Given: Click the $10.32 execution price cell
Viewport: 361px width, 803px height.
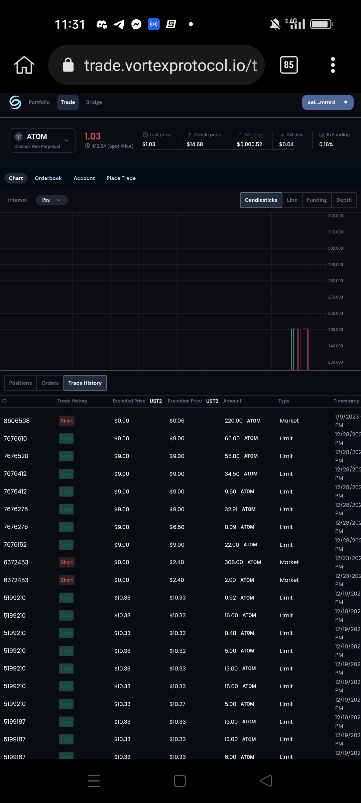Looking at the screenshot, I should [x=177, y=651].
